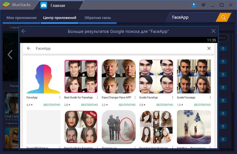This screenshot has width=237, height=154.
Task: Click БЕСПЛАТНО under Guide FaceApp rated 2,9
Action: (x=165, y=105)
